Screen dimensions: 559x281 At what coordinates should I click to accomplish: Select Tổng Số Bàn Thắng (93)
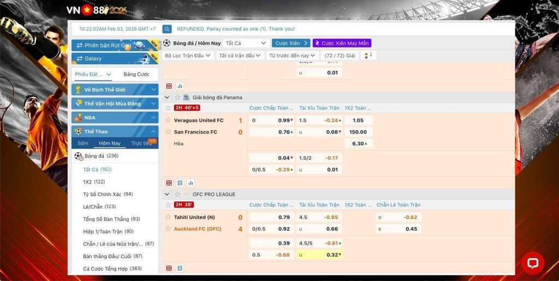(111, 219)
